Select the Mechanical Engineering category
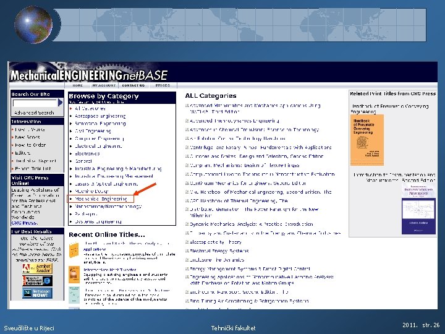445x334 pixels. (101, 199)
